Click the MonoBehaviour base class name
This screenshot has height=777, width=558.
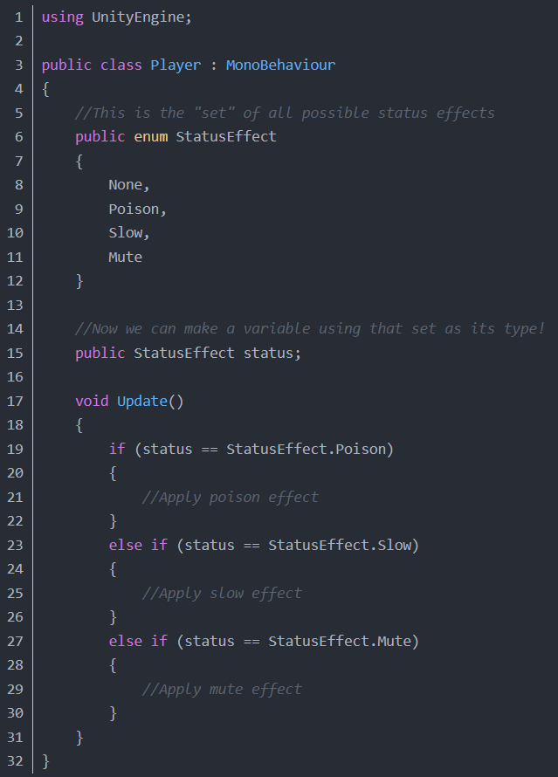pos(280,65)
